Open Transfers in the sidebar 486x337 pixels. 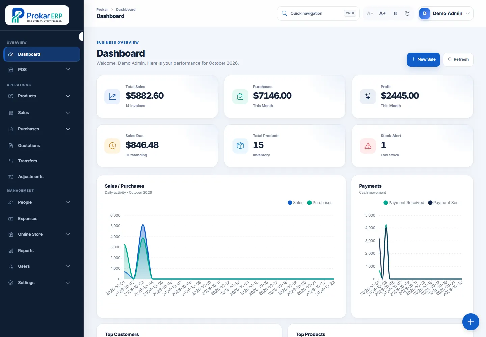(42, 161)
